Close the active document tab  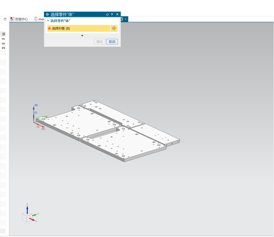125,19
